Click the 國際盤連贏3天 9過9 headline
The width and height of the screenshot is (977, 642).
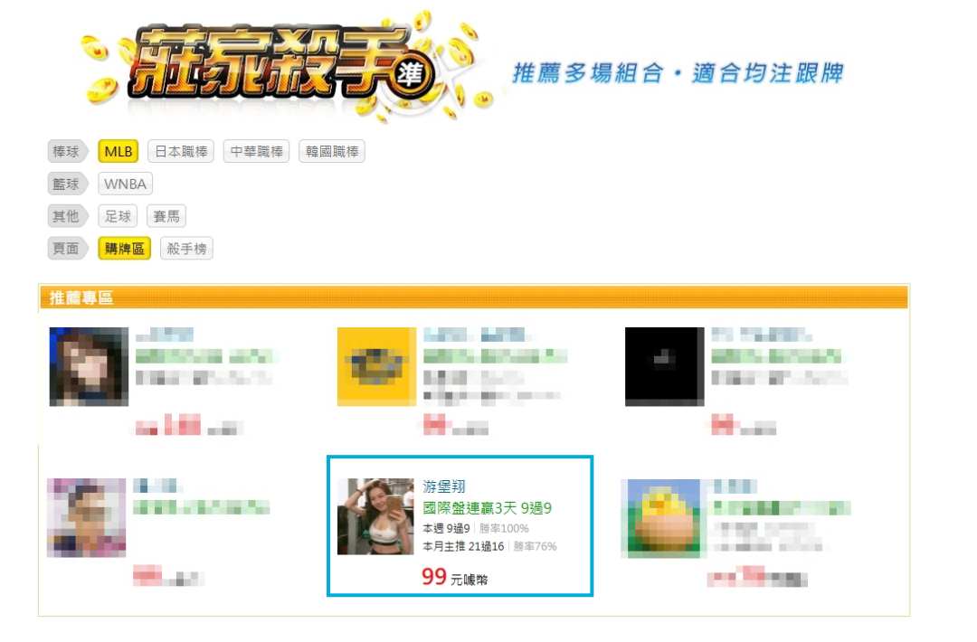coord(488,508)
